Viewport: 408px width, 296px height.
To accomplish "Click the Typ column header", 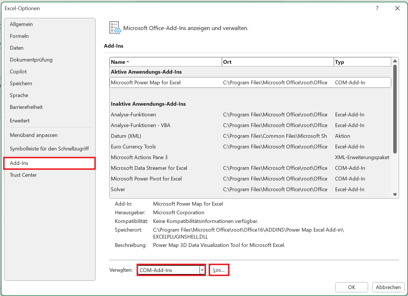I will [363, 62].
